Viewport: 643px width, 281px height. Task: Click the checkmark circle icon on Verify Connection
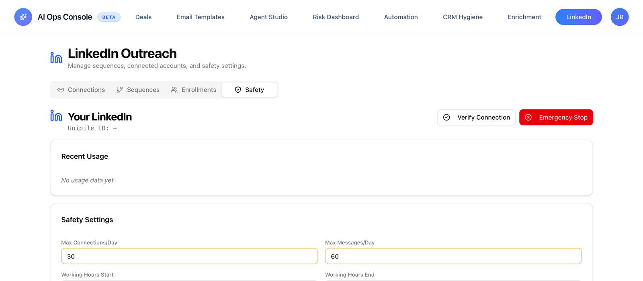click(x=446, y=117)
